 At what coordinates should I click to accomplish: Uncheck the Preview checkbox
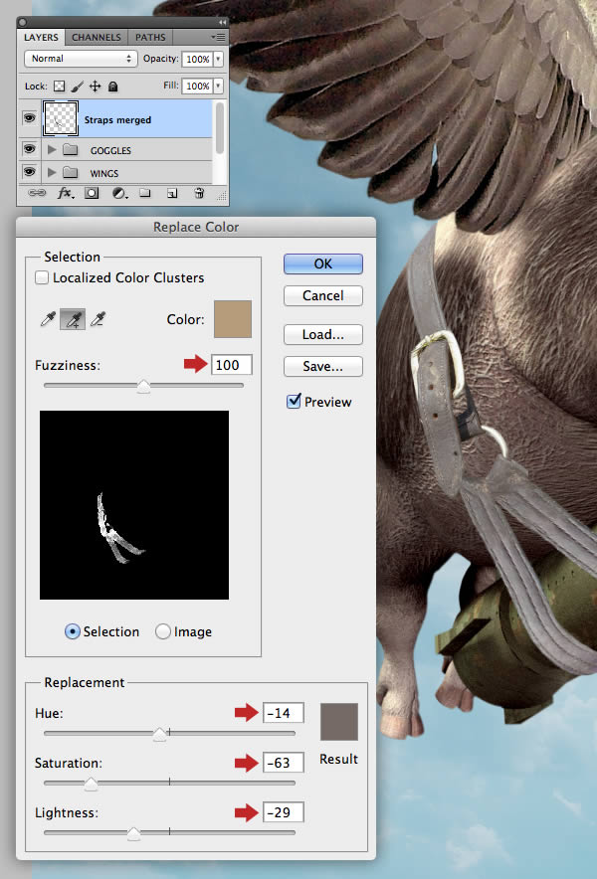(x=294, y=402)
